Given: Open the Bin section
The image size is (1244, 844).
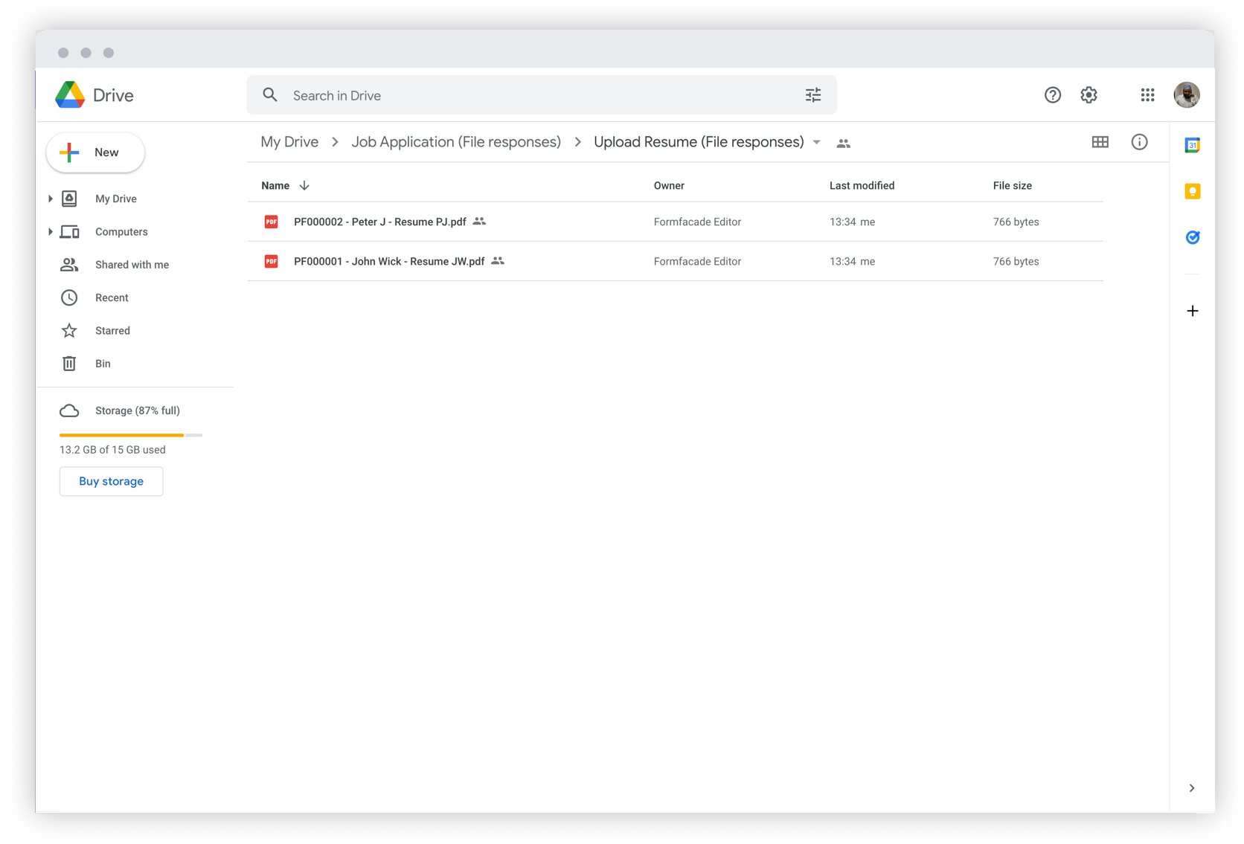Looking at the screenshot, I should coord(103,364).
